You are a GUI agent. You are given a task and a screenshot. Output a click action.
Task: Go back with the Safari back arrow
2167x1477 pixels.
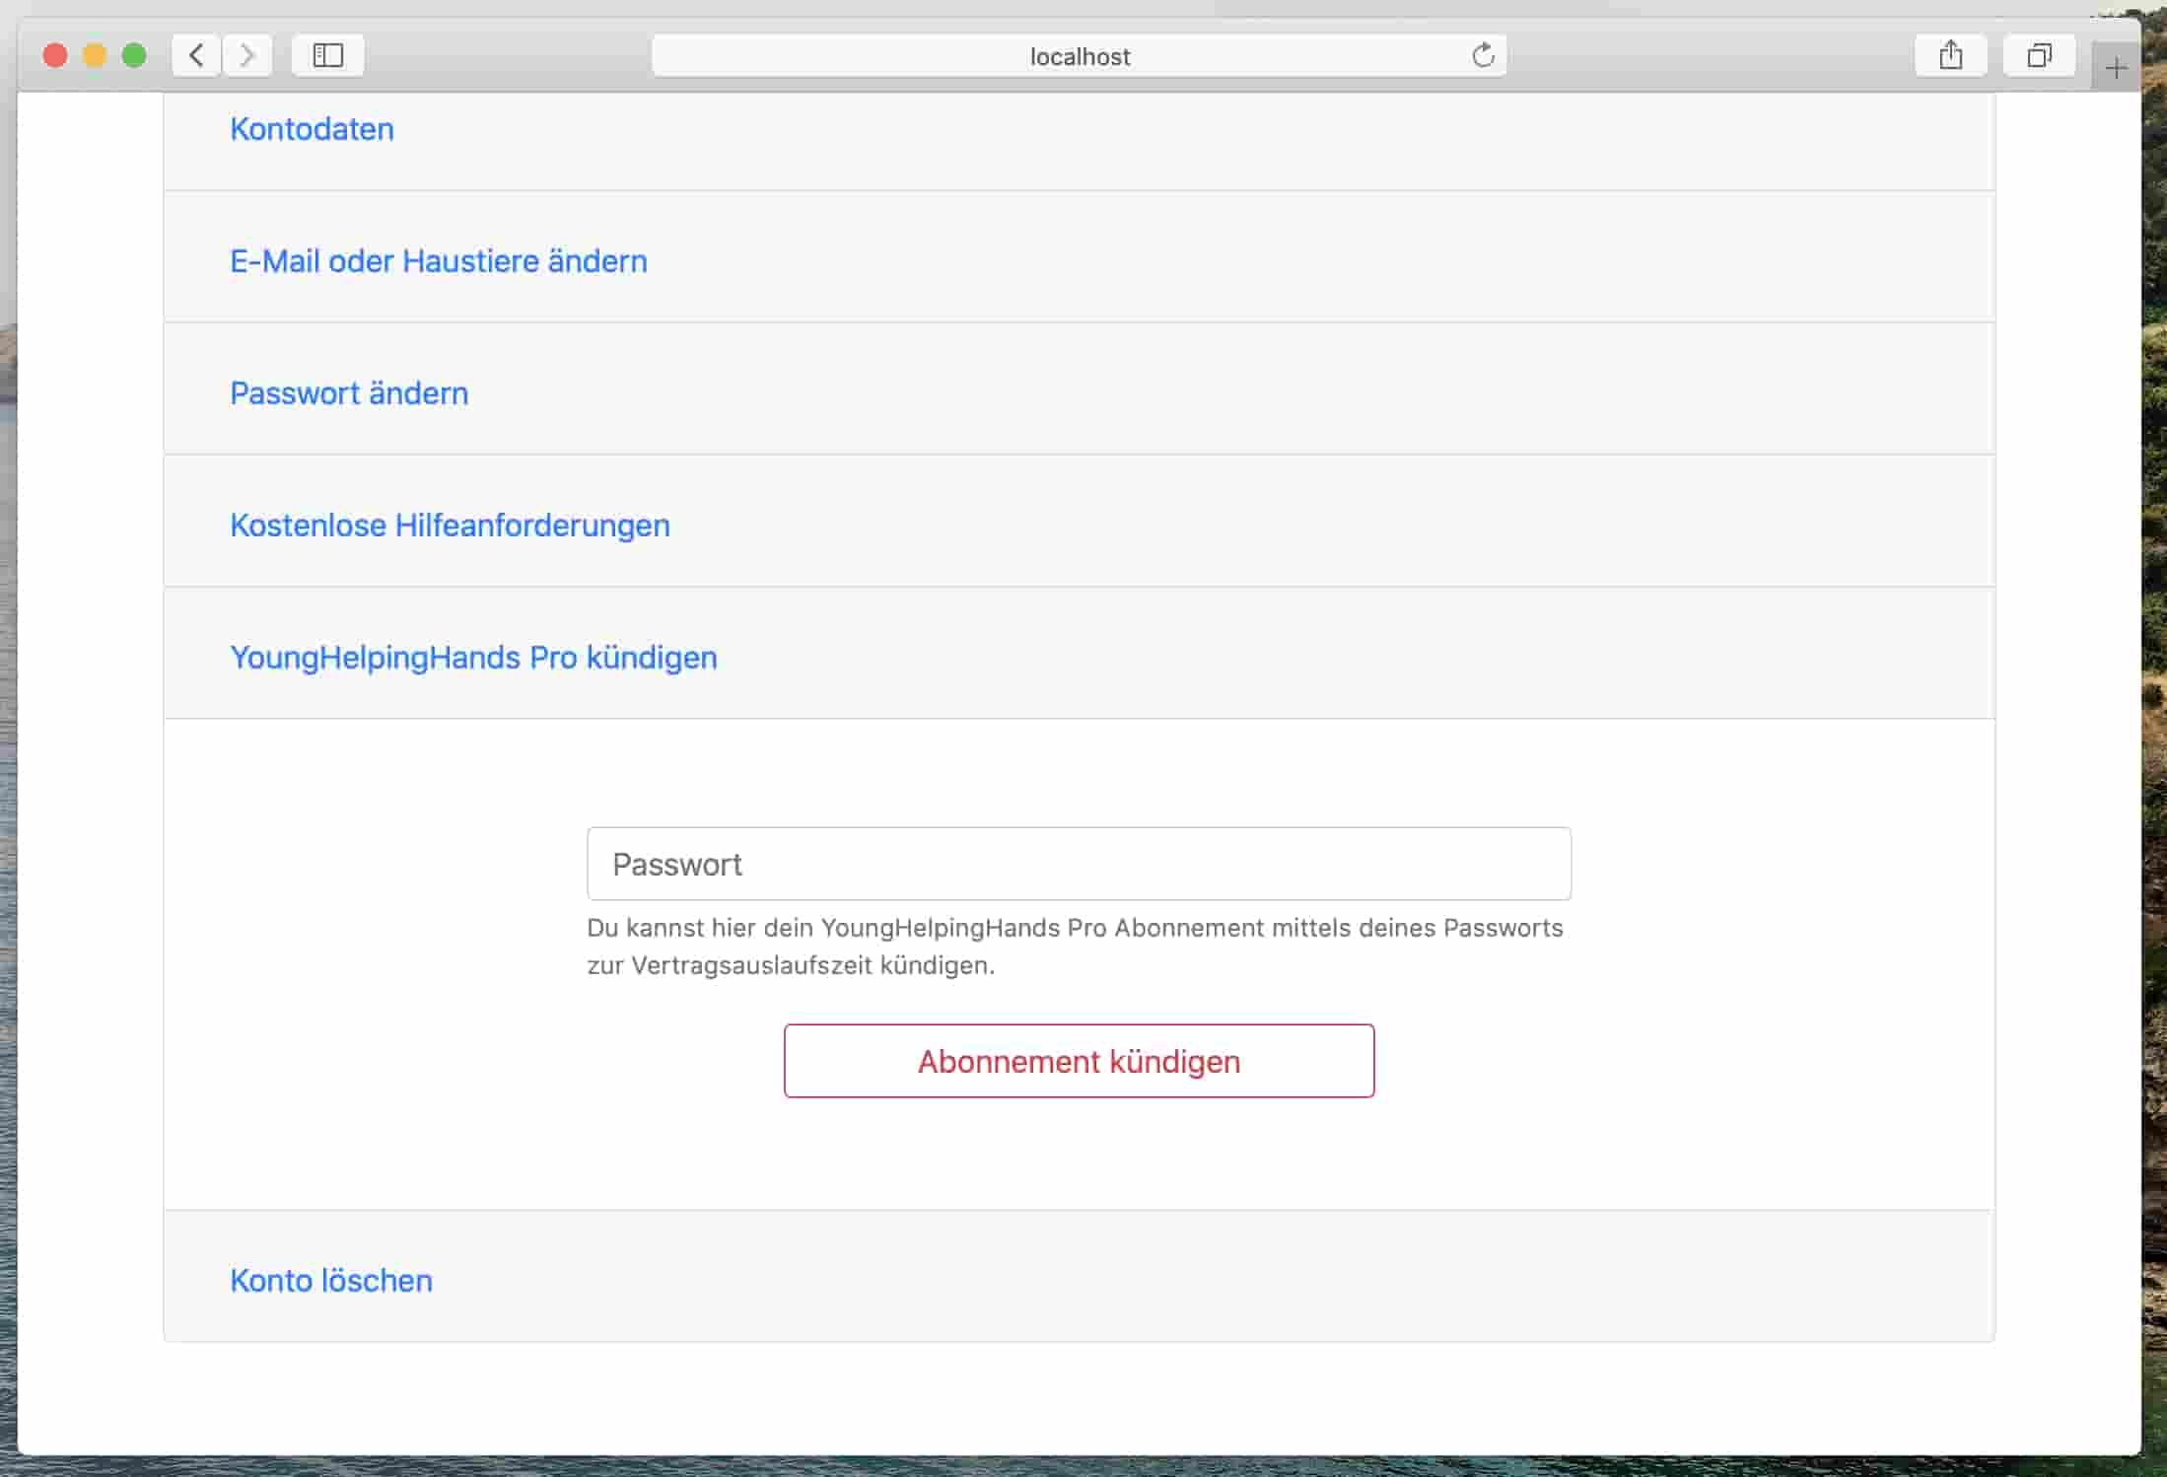(x=196, y=55)
